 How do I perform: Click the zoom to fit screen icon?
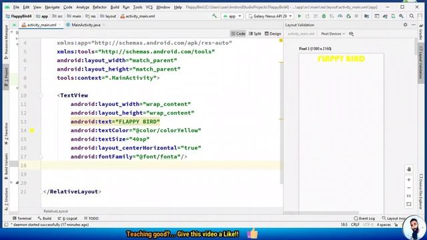pyautogui.click(x=409, y=204)
